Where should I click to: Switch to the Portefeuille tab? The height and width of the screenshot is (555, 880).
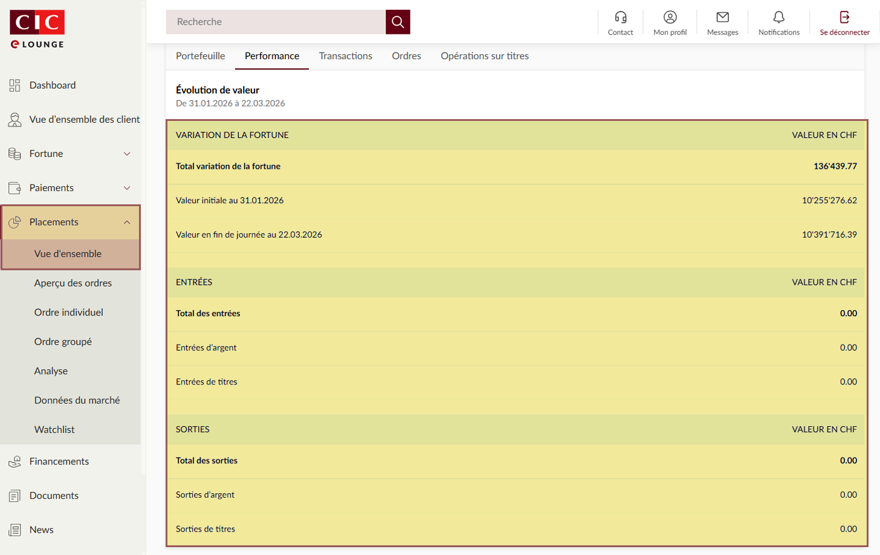[200, 56]
